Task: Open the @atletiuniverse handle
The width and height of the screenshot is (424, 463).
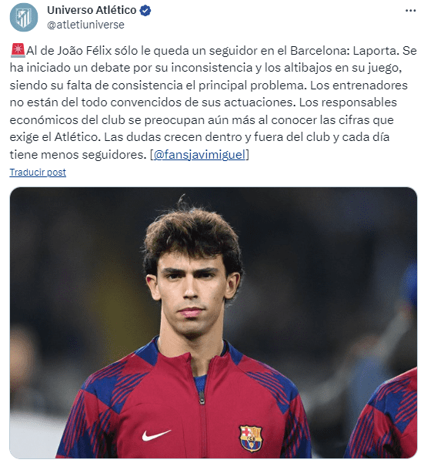Action: pyautogui.click(x=85, y=25)
